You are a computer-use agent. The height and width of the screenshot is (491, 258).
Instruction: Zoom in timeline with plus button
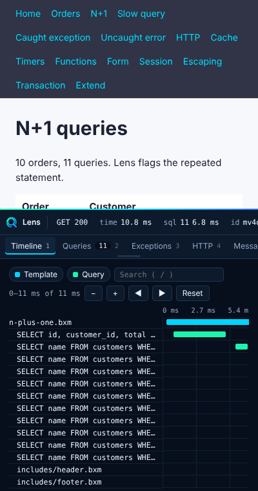point(115,293)
